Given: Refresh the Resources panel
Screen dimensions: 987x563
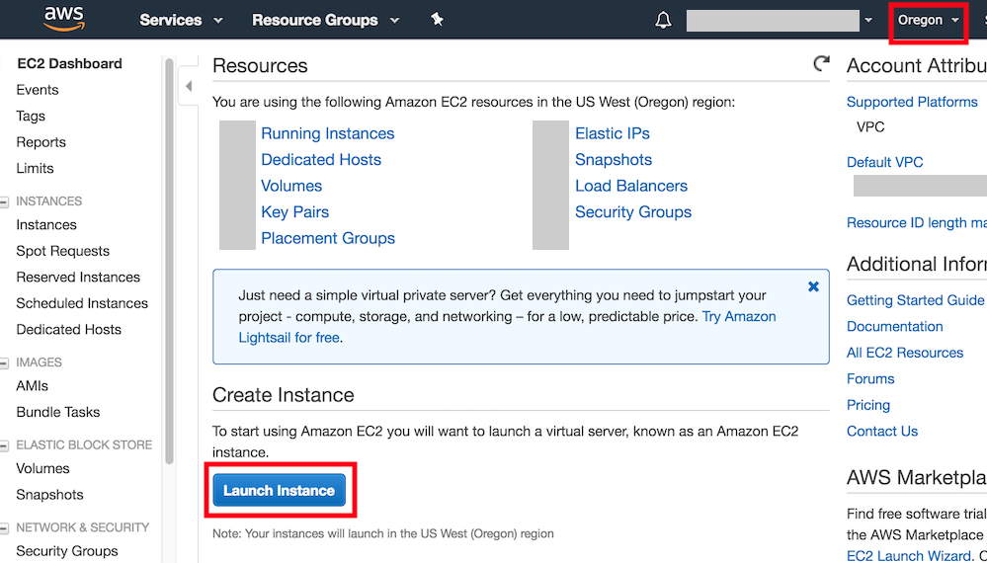Looking at the screenshot, I should [x=821, y=64].
